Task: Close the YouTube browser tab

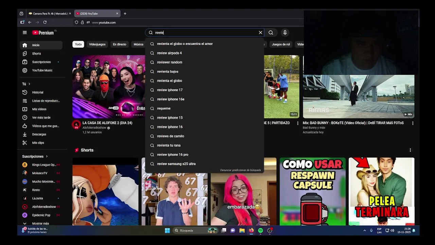Action: pyautogui.click(x=117, y=14)
